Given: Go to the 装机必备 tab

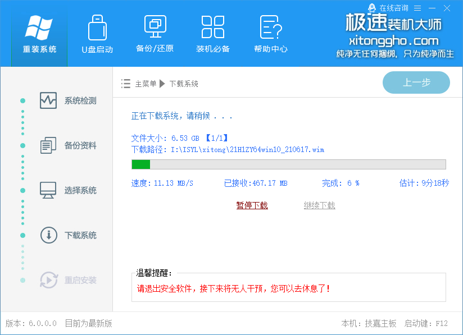Looking at the screenshot, I should [x=212, y=34].
